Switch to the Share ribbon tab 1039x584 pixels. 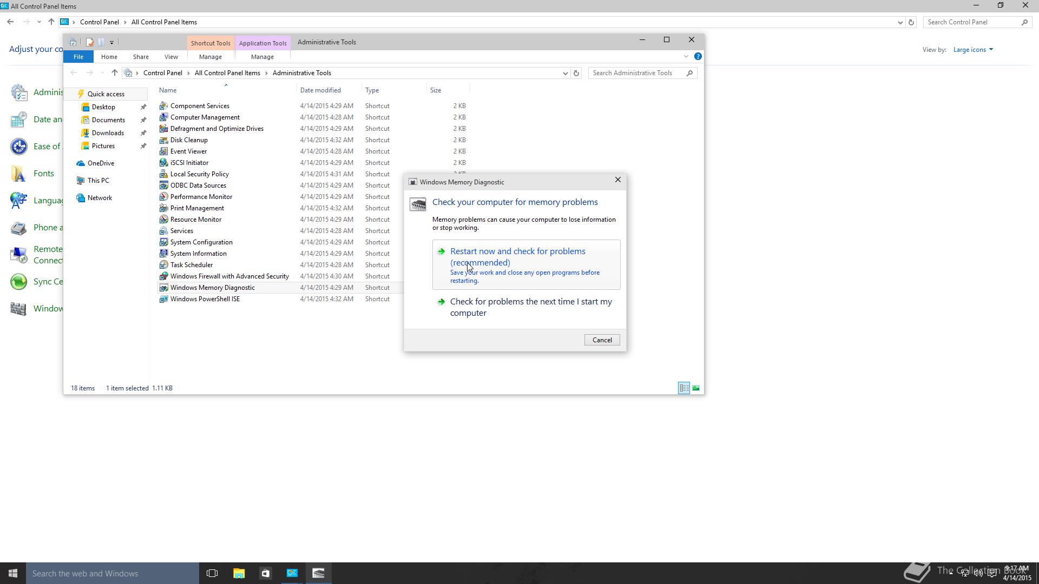click(x=141, y=57)
